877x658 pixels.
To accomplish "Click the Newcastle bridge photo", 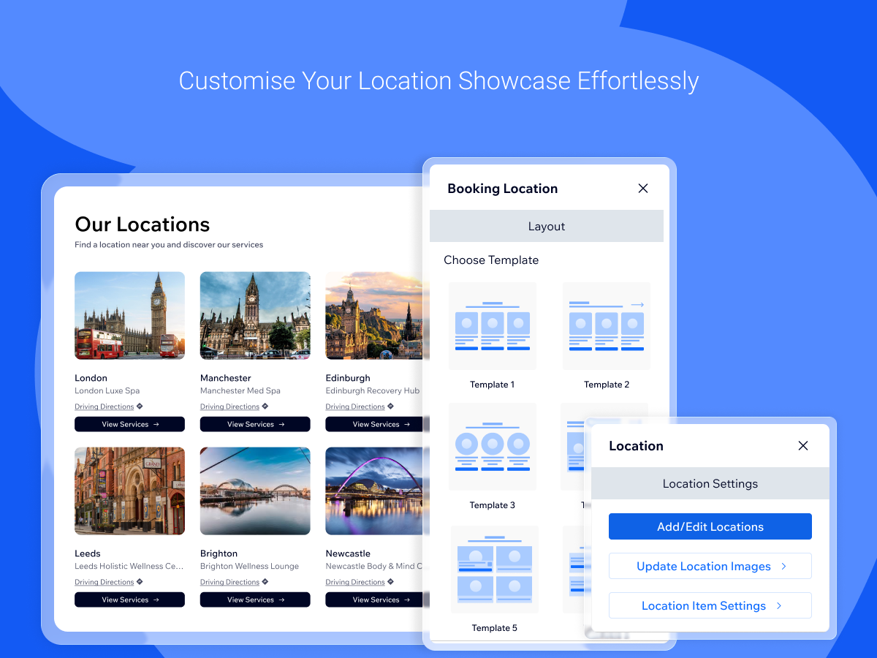I will click(374, 491).
